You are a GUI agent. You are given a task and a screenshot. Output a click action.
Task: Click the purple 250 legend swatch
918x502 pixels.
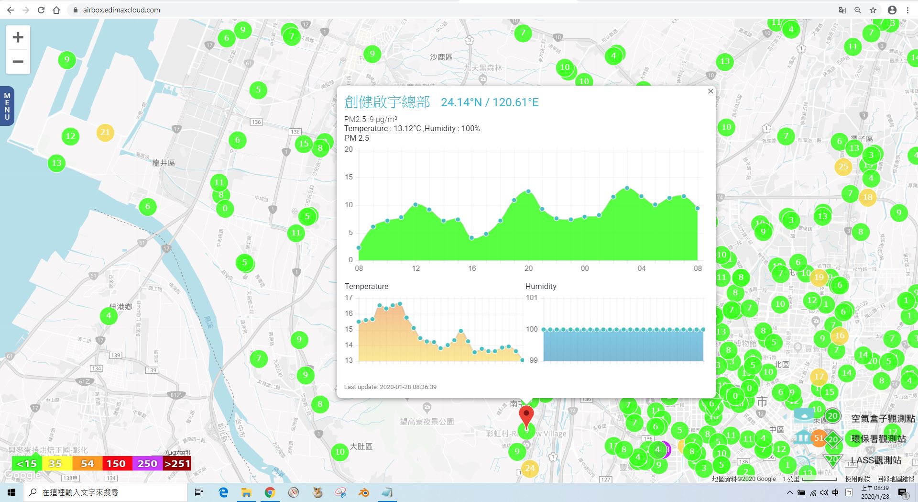click(x=147, y=464)
